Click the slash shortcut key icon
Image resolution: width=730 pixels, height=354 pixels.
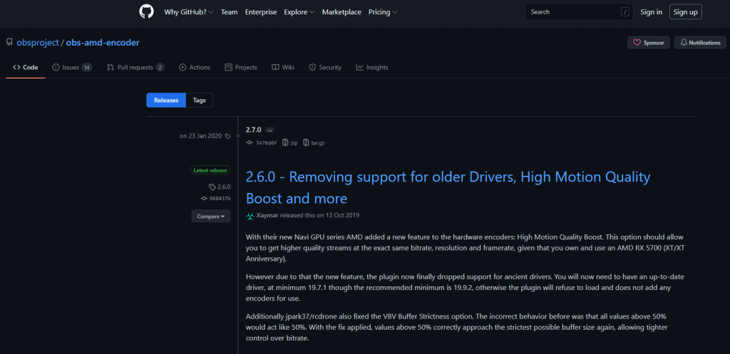coord(624,12)
